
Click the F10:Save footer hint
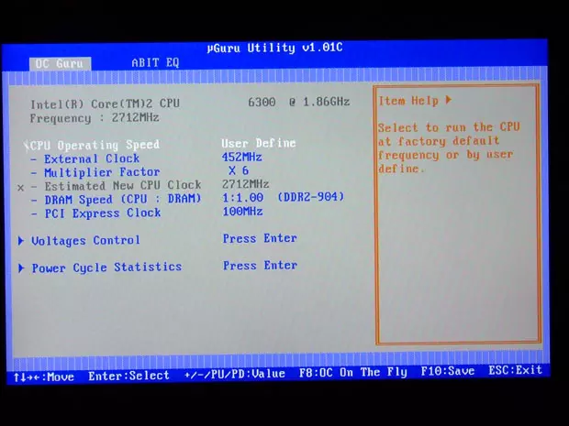448,371
